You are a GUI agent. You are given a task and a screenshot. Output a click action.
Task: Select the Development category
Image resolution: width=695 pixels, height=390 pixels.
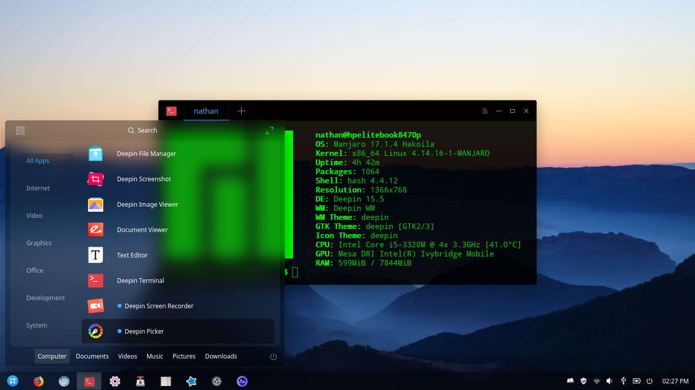point(46,298)
